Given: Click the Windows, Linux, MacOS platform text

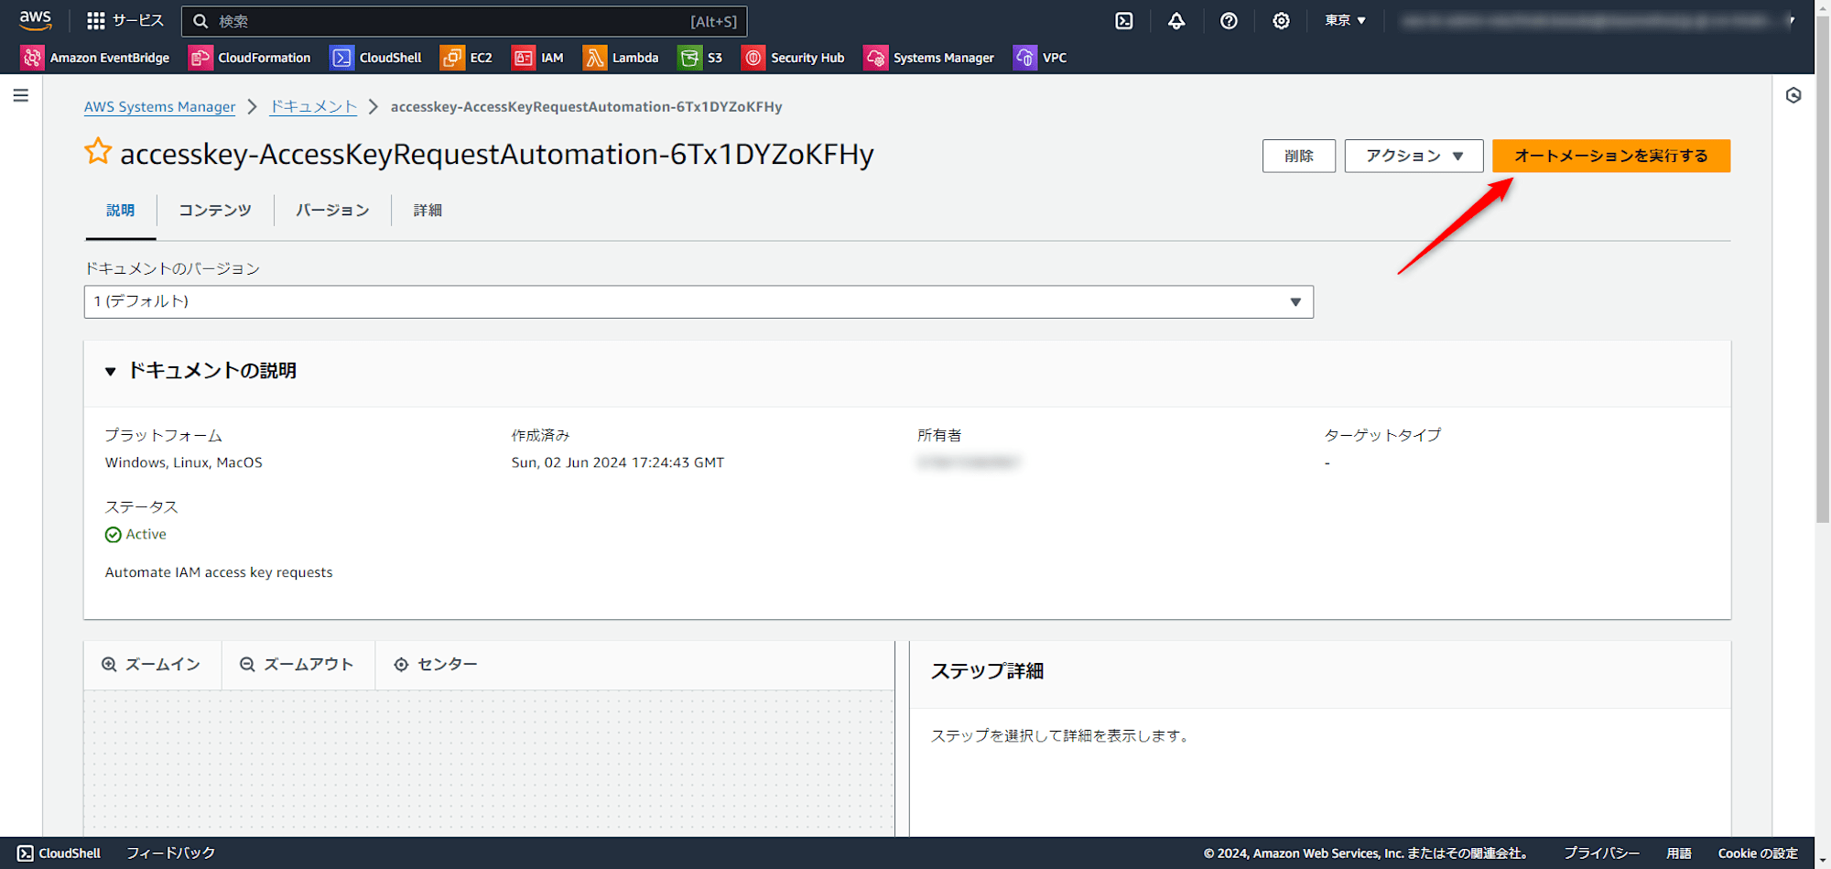Looking at the screenshot, I should tap(184, 463).
